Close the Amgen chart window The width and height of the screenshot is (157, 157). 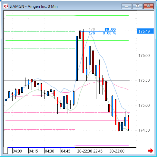[x=149, y=6]
